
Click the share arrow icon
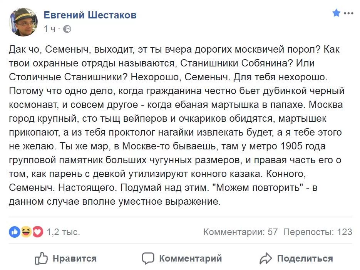click(x=266, y=258)
